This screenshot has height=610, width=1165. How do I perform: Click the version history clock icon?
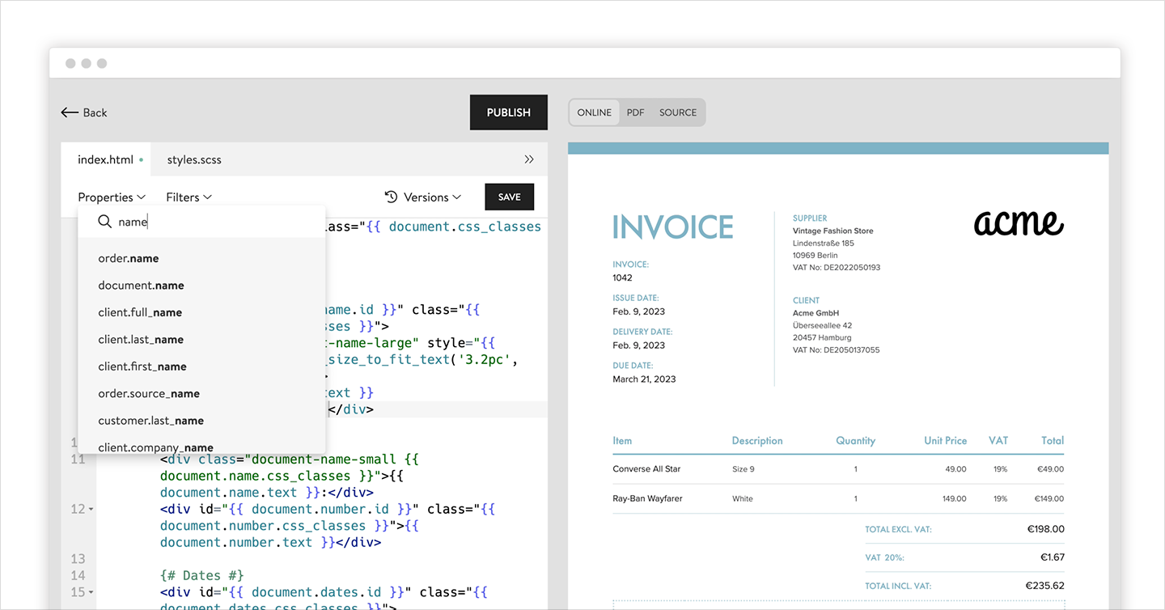pos(391,197)
